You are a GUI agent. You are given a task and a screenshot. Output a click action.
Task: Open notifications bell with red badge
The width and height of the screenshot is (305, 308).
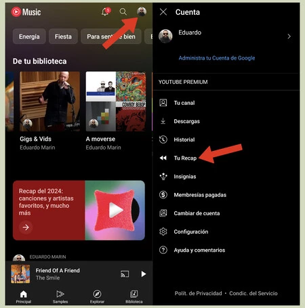(x=106, y=12)
